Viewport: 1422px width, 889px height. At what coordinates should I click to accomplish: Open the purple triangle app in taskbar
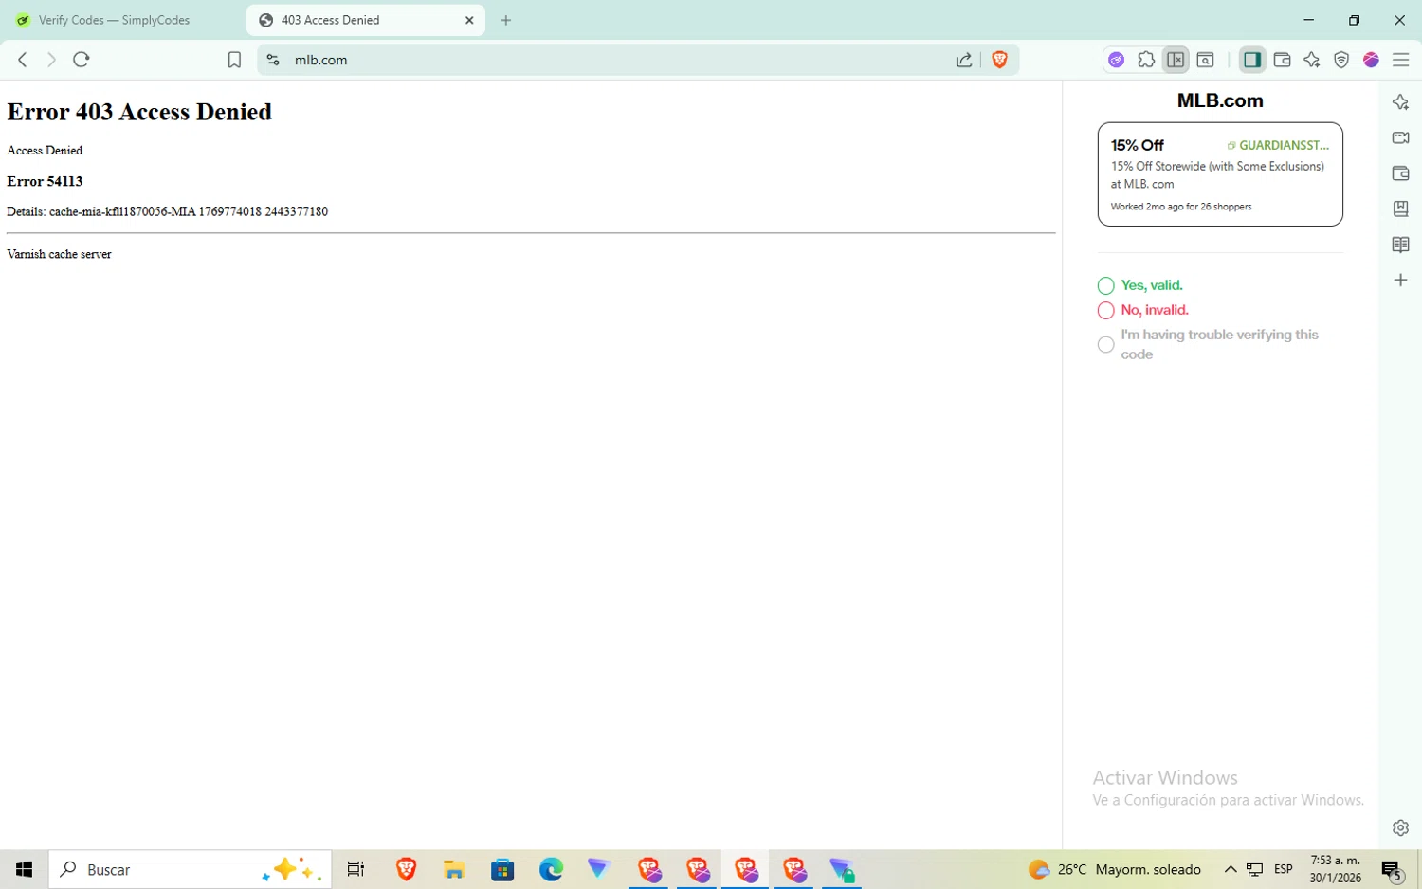pos(599,869)
